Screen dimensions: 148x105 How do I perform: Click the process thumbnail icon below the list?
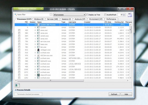pyautogui.click(x=17, y=85)
